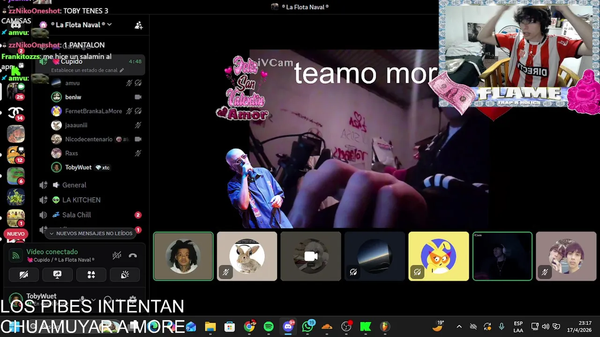The width and height of the screenshot is (600, 337).
Task: Jump to new unread messages
Action: pos(91,233)
